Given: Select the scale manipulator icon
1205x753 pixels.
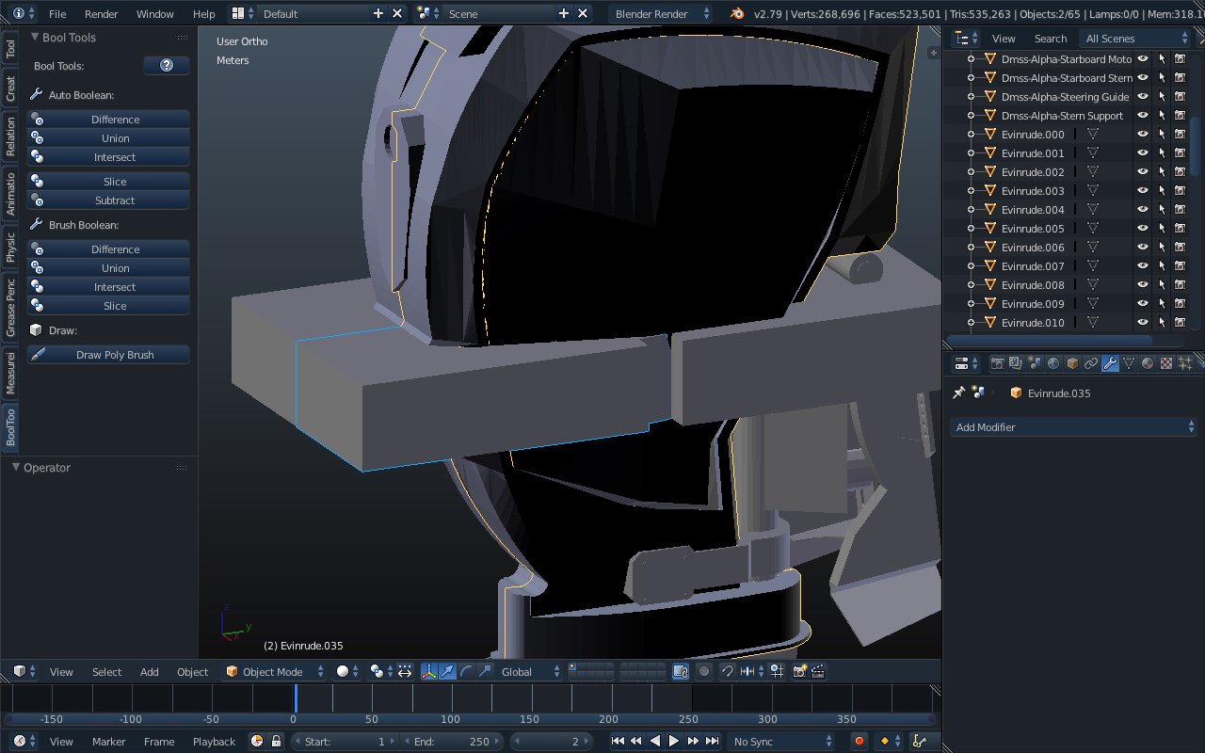Looking at the screenshot, I should pos(485,671).
